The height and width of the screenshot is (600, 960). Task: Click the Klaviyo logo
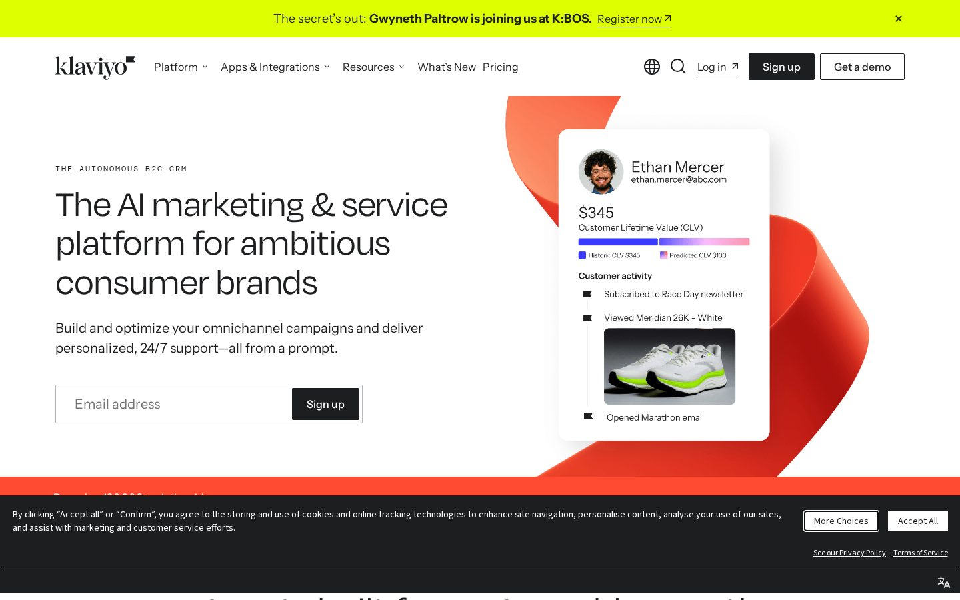point(95,67)
